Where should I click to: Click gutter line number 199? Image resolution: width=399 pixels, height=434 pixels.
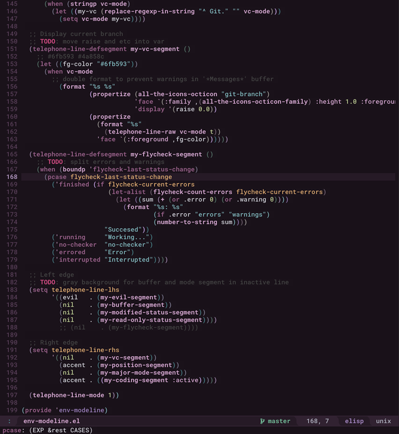tap(12, 410)
